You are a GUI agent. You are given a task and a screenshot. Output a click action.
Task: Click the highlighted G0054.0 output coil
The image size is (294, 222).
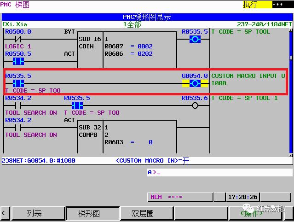[x=194, y=83]
